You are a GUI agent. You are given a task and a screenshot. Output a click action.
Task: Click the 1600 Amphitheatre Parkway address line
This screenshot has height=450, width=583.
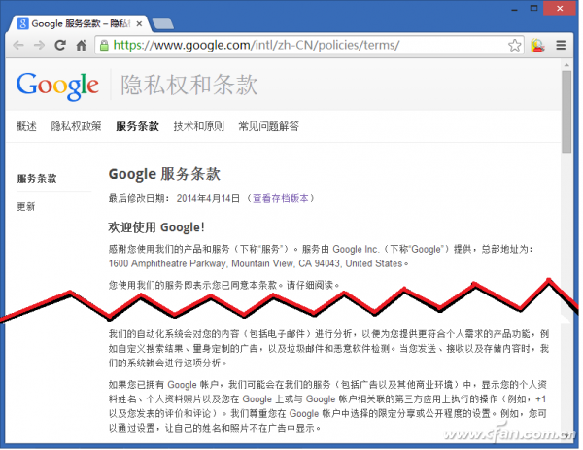pyautogui.click(x=258, y=263)
